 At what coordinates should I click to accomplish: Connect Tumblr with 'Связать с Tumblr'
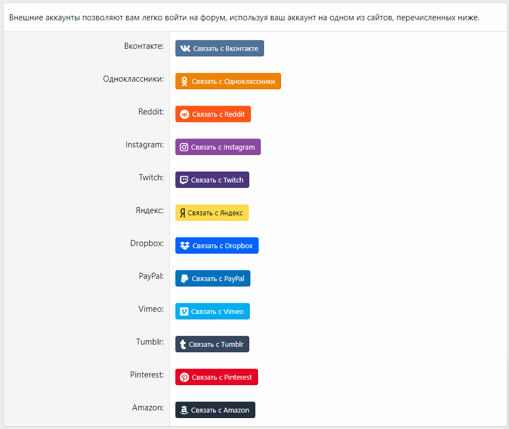coord(212,344)
